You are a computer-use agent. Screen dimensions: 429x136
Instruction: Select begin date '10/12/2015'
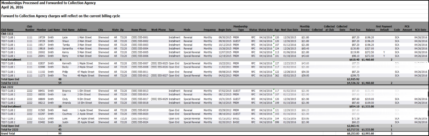coord(225,45)
